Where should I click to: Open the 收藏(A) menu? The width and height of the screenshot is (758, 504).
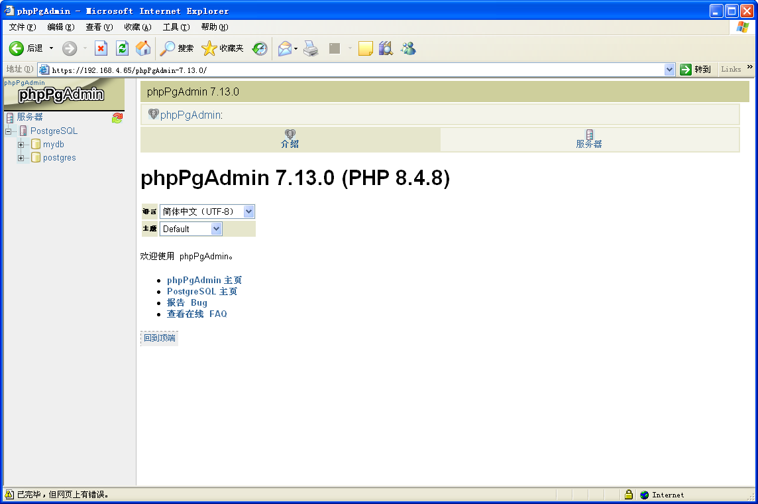pyautogui.click(x=138, y=27)
